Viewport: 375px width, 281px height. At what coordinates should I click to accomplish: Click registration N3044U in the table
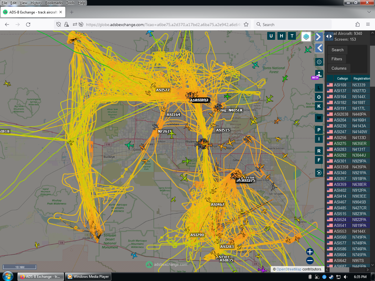pyautogui.click(x=359, y=155)
